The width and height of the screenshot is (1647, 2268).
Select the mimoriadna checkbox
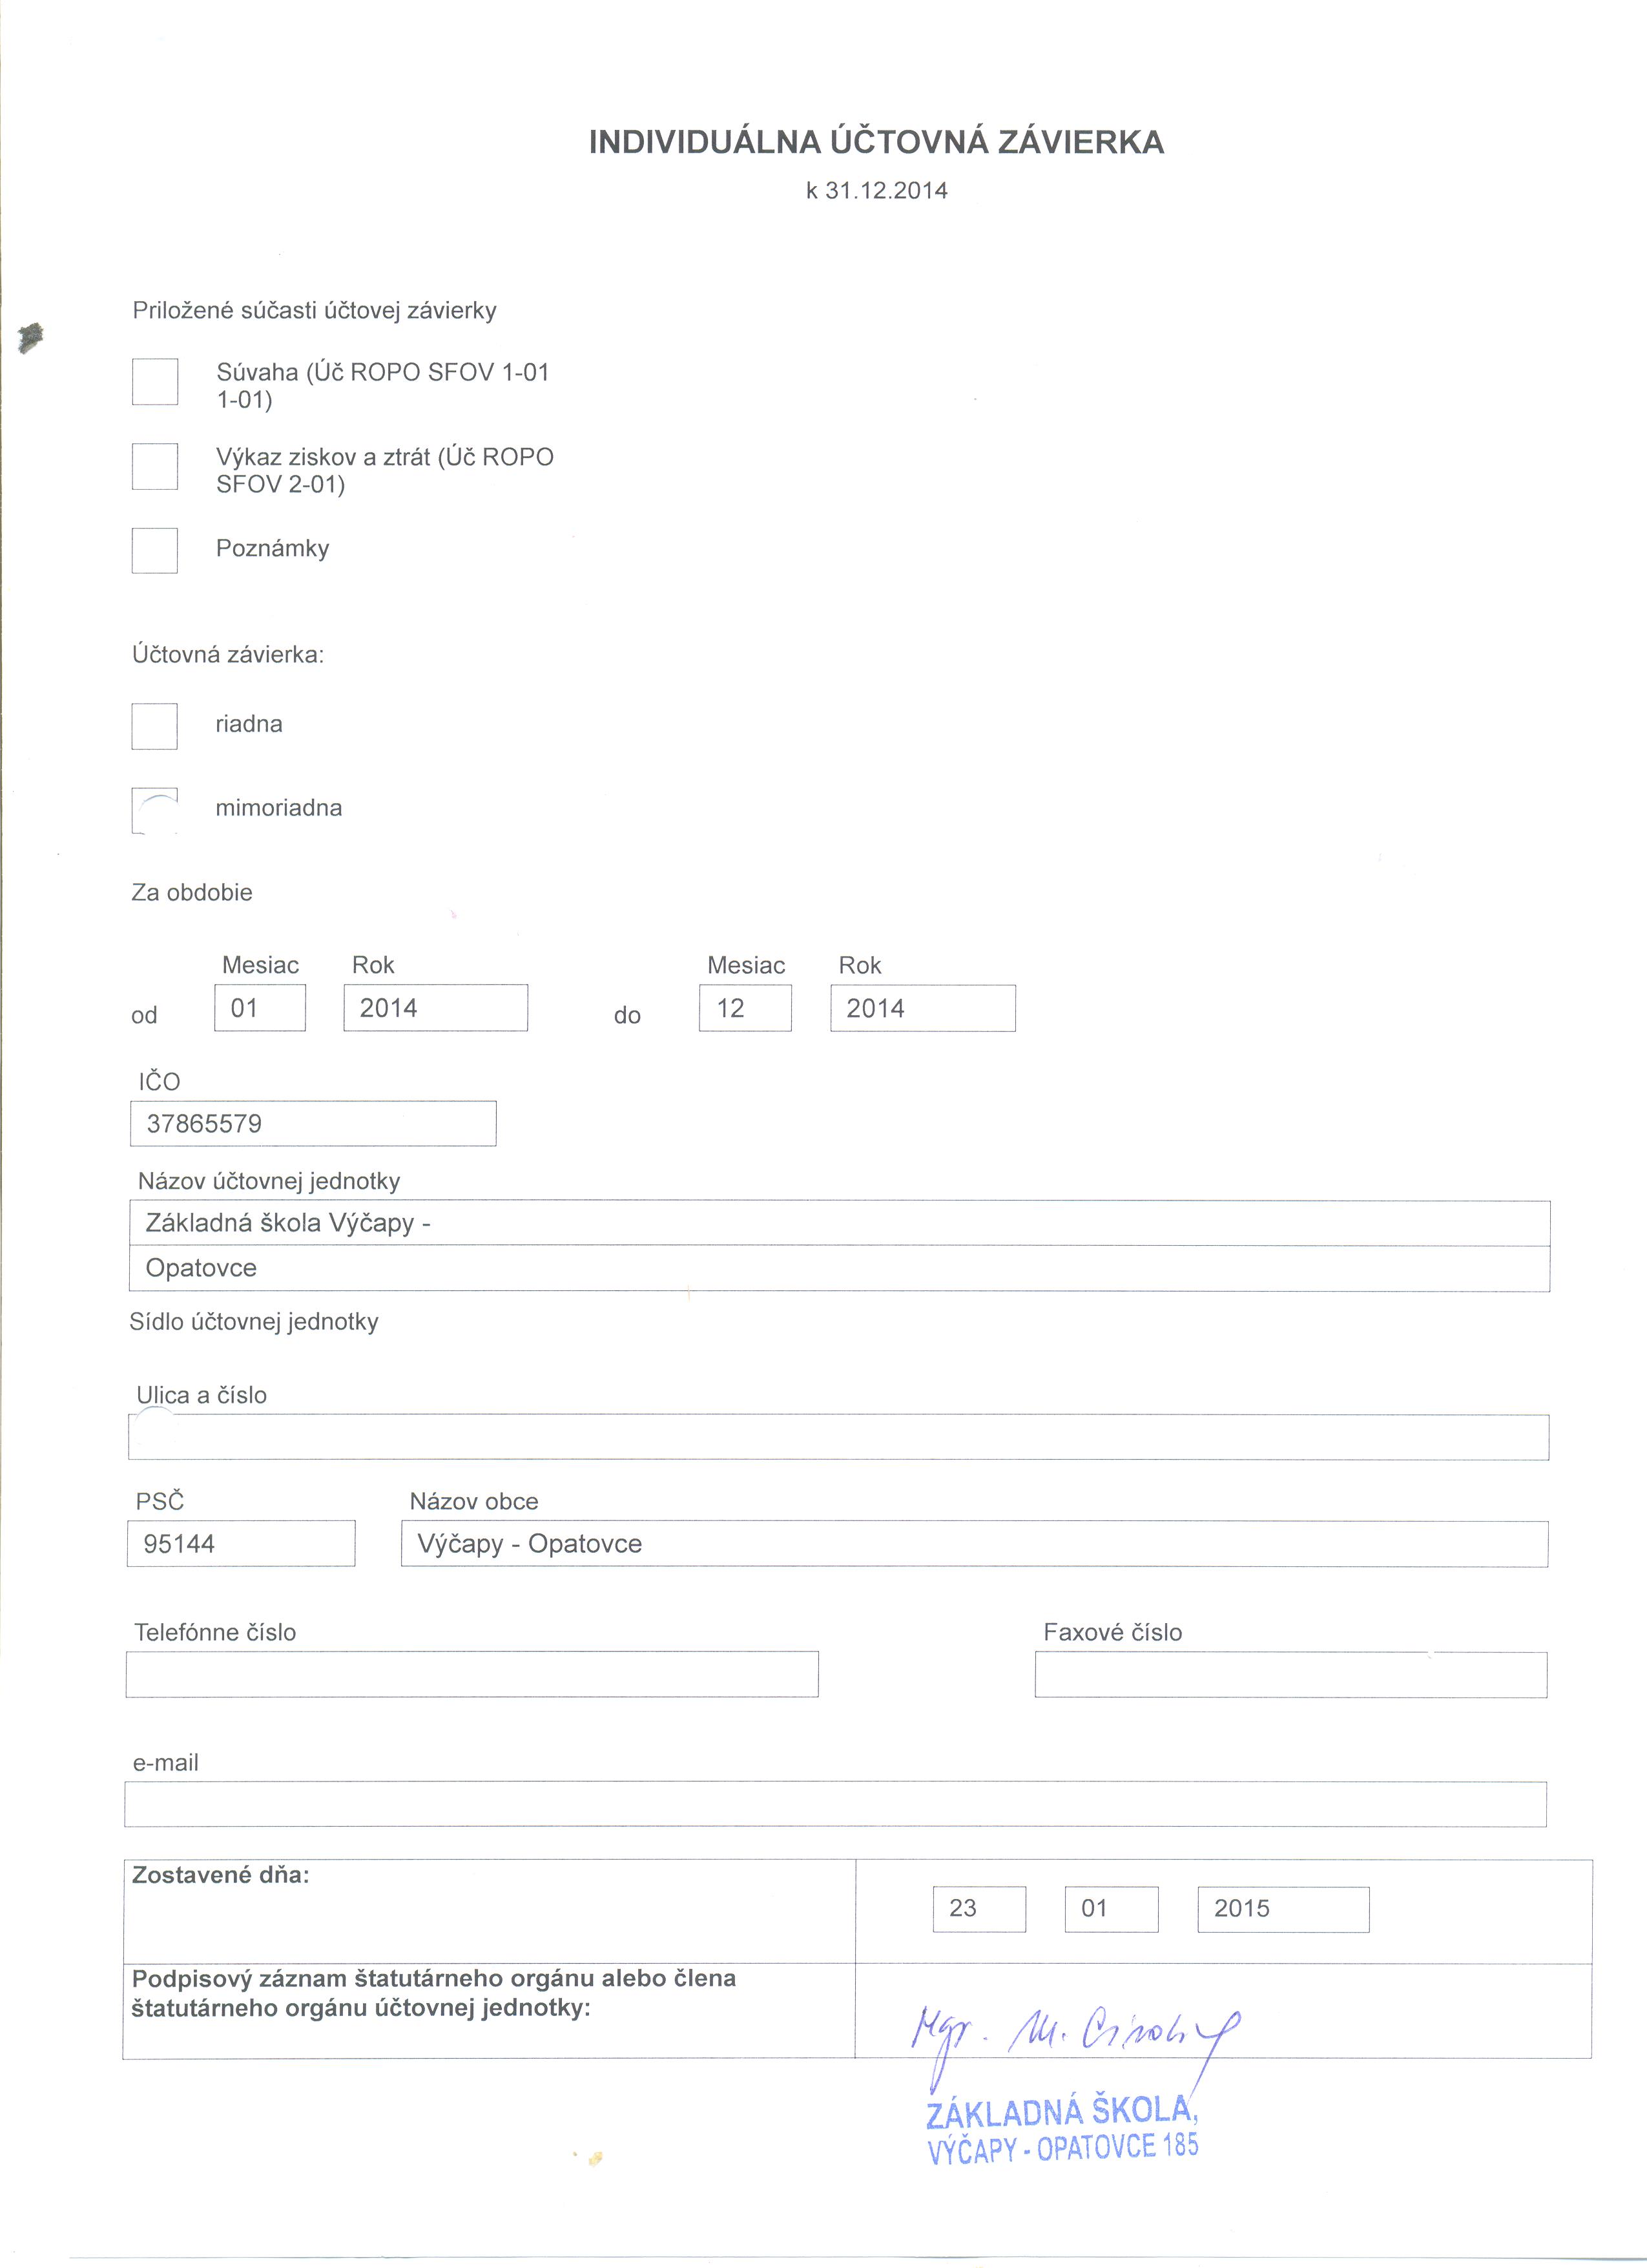(x=155, y=810)
